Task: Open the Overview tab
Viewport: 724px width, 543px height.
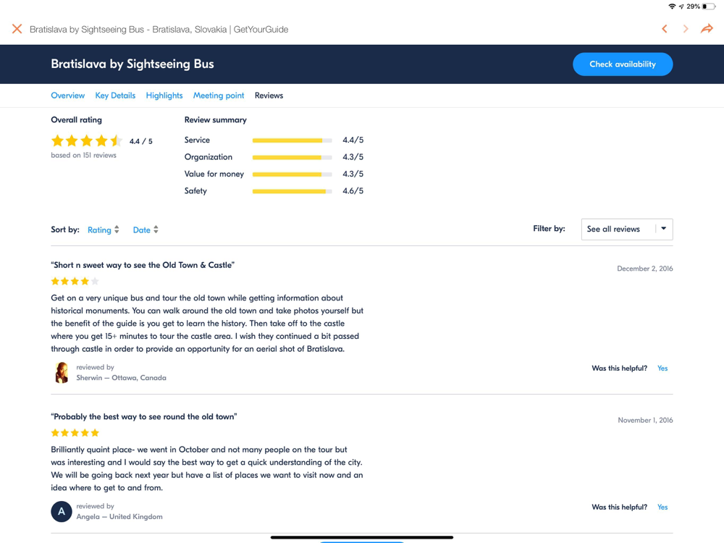Action: (68, 96)
